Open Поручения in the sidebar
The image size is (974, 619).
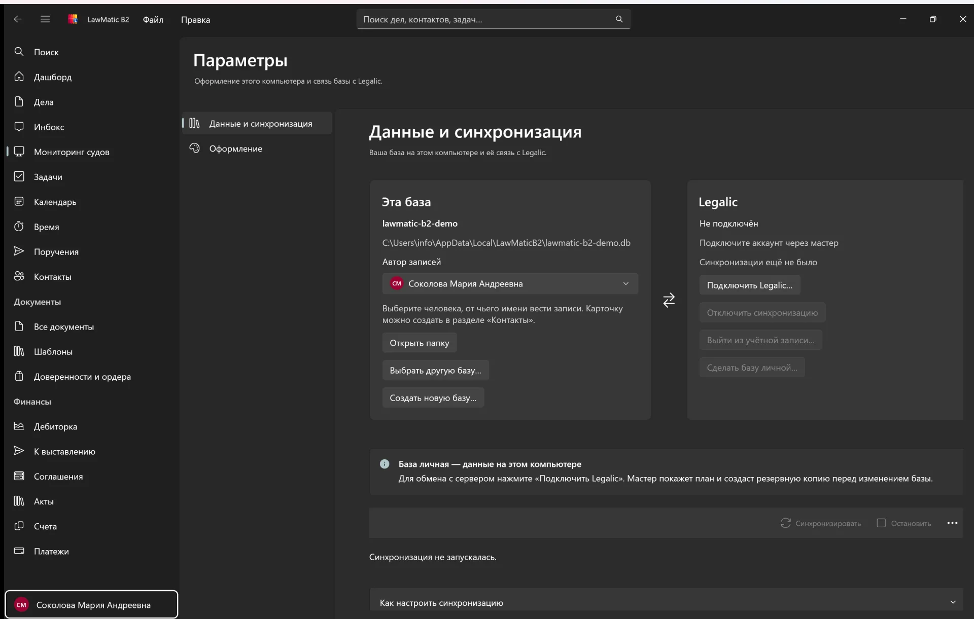[x=91, y=251]
